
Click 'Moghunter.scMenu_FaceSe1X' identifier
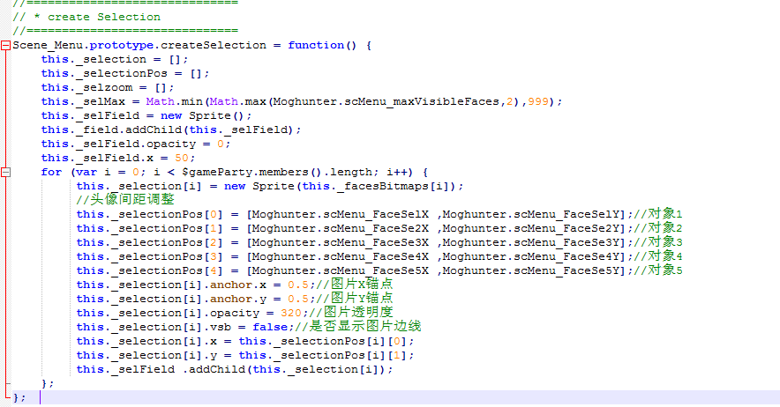pyautogui.click(x=341, y=214)
